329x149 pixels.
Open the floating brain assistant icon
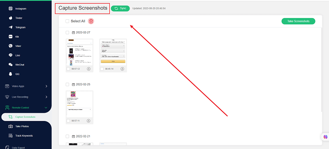coord(325,137)
